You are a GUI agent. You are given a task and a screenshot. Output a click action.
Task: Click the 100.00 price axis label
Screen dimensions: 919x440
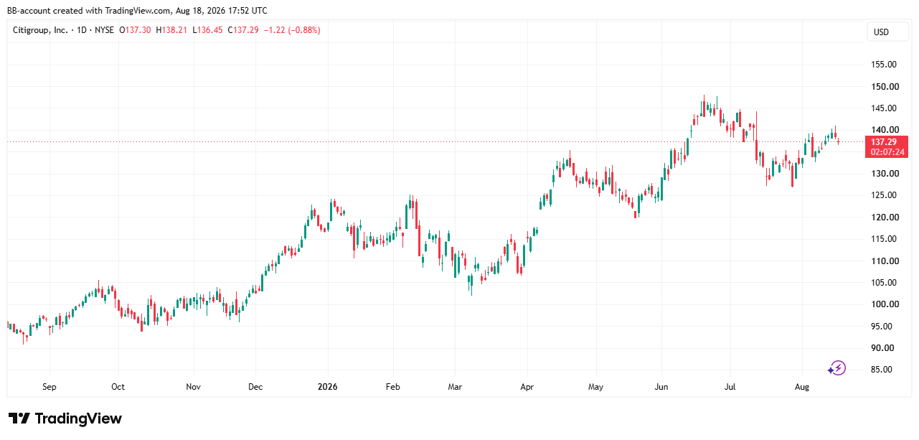point(885,304)
